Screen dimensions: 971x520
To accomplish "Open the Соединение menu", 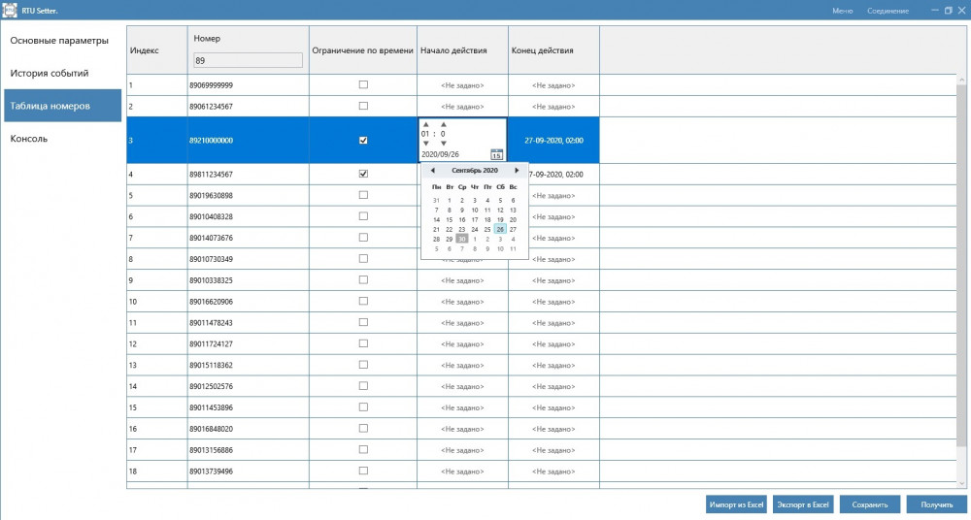I will point(888,11).
